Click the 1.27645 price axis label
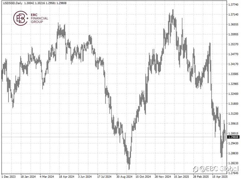Viewport: 241px width, 180px height. point(233,173)
